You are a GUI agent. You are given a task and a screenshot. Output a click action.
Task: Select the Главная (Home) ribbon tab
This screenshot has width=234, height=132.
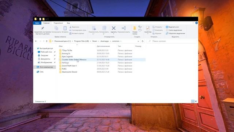[x=46, y=23]
